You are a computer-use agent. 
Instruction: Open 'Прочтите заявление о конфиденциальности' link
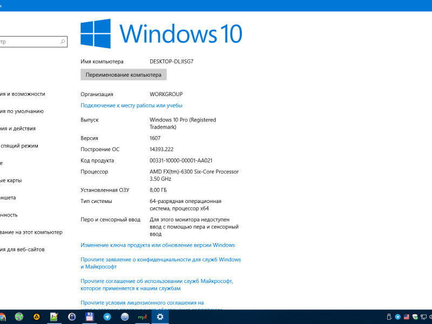tap(160, 263)
